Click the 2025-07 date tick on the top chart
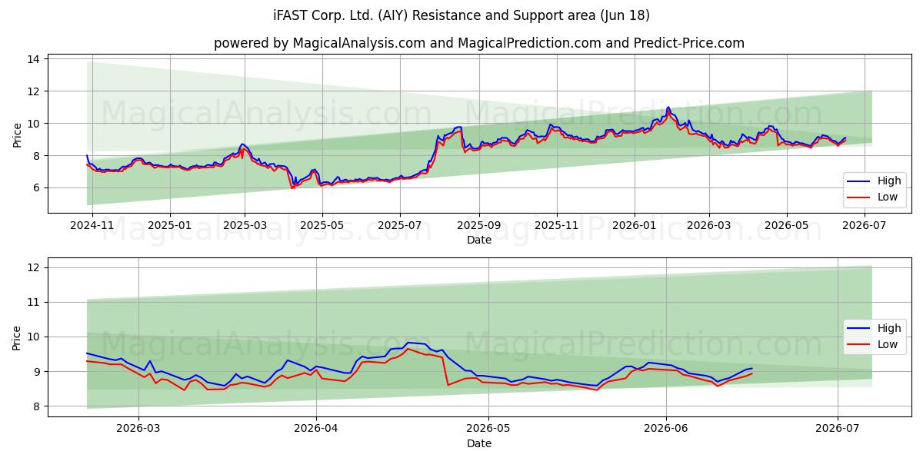Viewport: 923px width, 461px height. 399,225
